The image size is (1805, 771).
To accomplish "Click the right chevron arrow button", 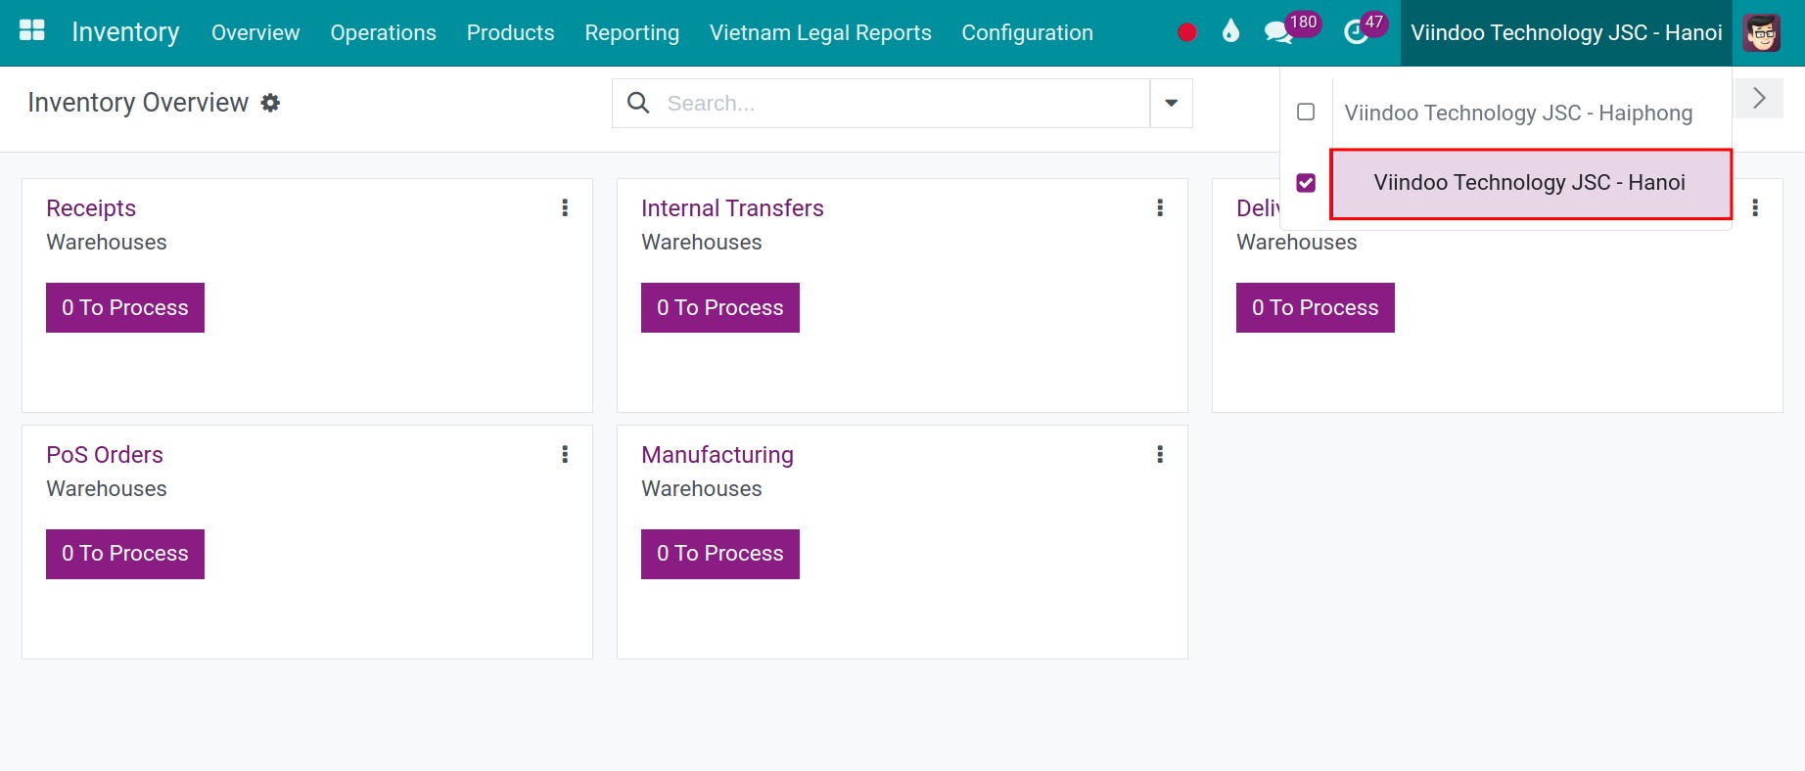I will coord(1759,98).
